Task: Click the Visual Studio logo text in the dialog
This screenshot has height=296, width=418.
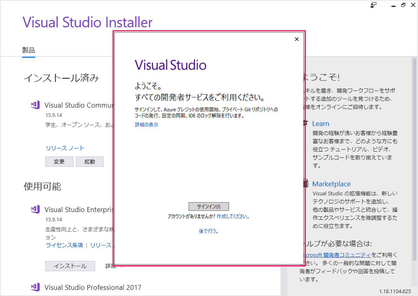Action: point(170,65)
